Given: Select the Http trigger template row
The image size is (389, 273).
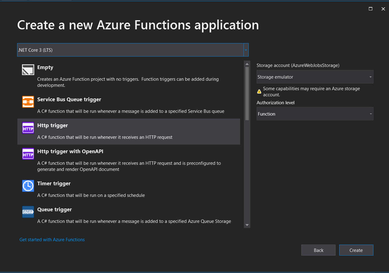Looking at the screenshot, I should coord(128,131).
